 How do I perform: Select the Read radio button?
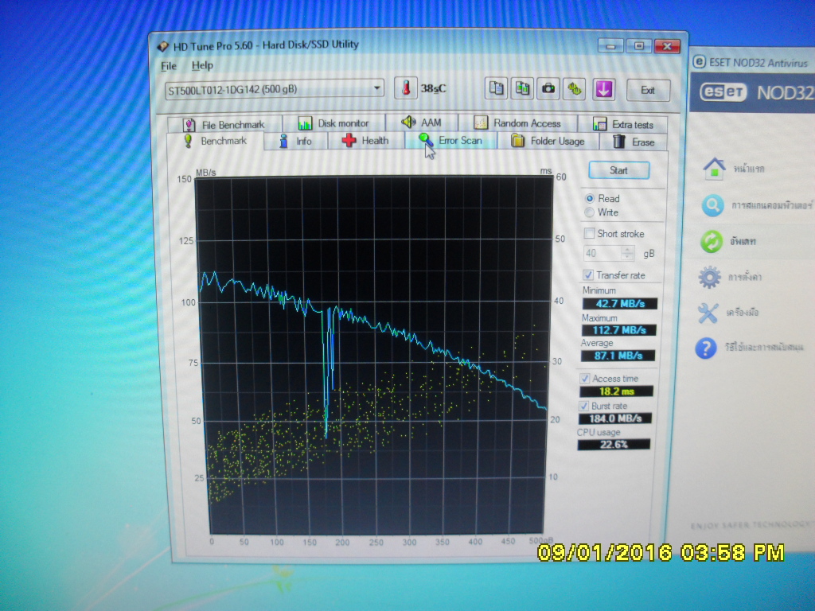[x=590, y=198]
